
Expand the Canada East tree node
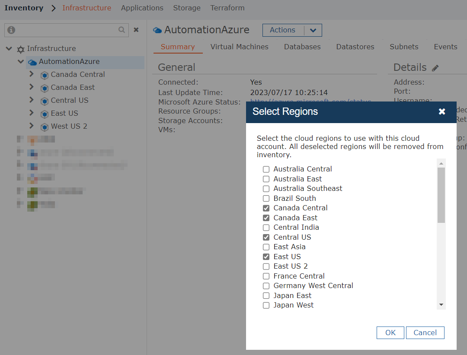(31, 87)
